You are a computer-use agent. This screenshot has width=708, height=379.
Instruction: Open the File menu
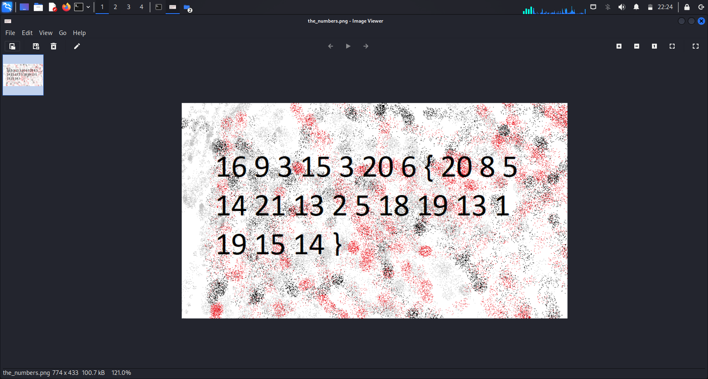[x=10, y=33]
